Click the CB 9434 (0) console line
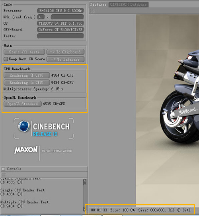This screenshot has width=199, height=216. [x=11, y=206]
